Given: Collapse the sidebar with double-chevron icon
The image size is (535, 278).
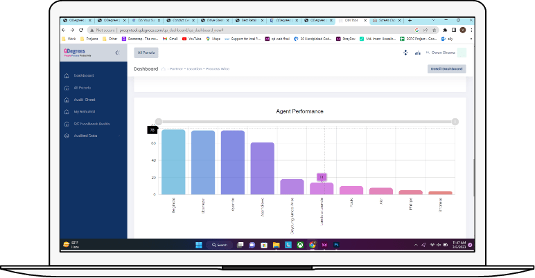Looking at the screenshot, I should click(117, 53).
